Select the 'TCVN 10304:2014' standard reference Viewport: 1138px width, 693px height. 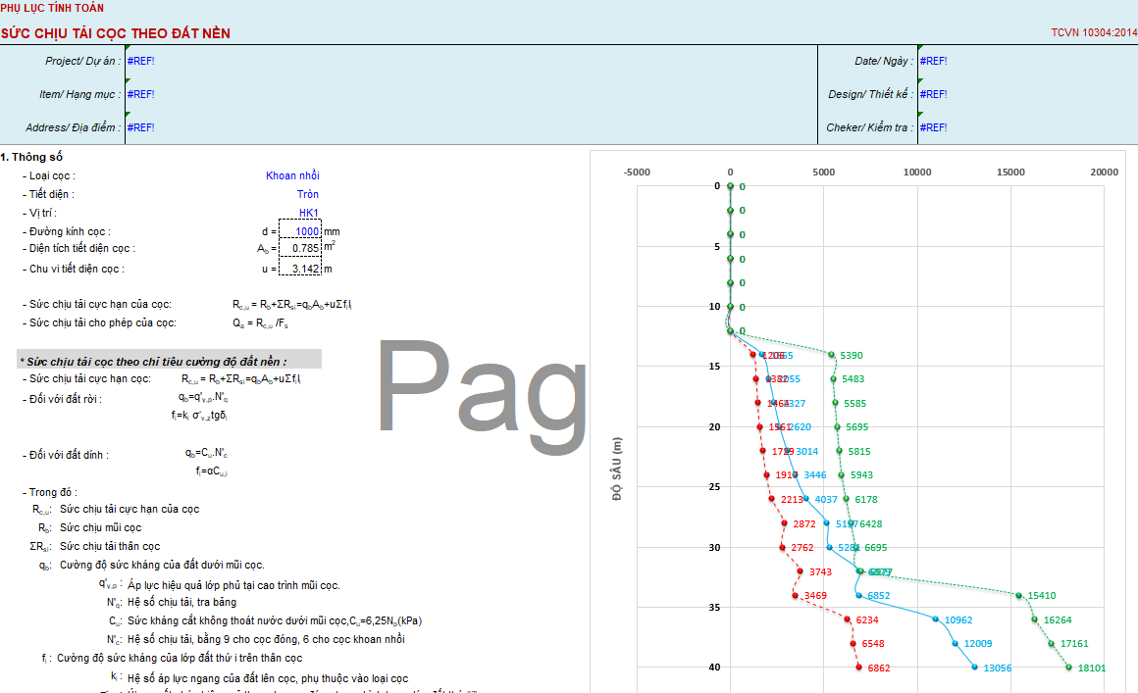tap(1094, 32)
